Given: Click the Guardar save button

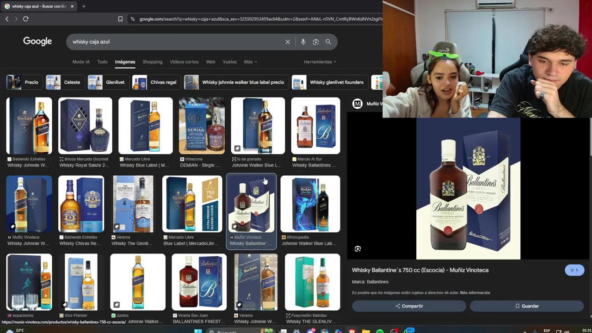Looking at the screenshot, I should 527,306.
